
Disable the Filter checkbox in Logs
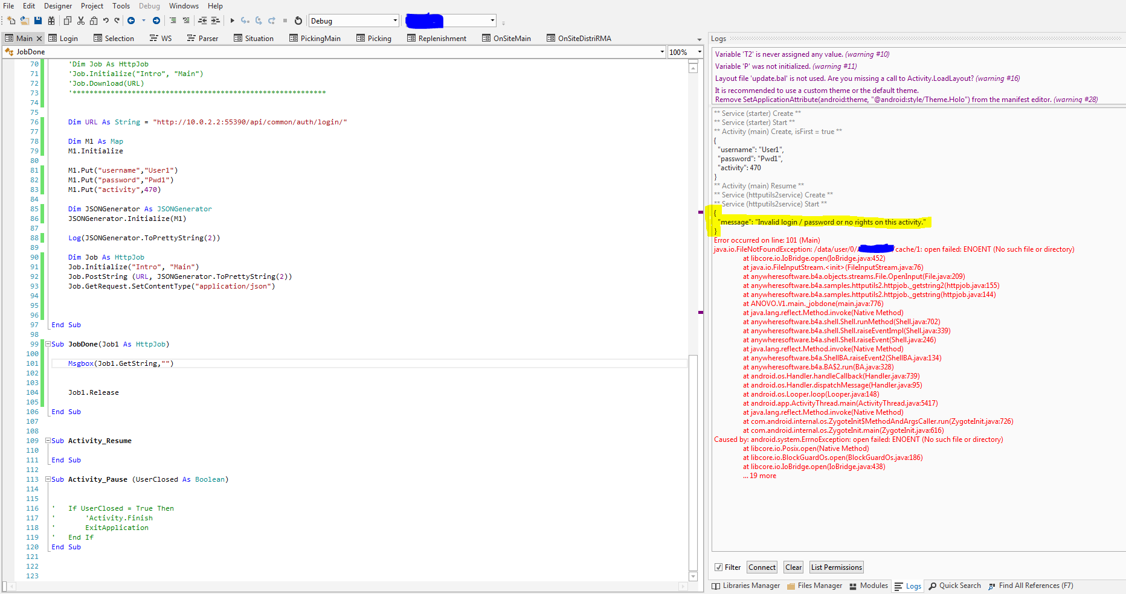coord(719,567)
